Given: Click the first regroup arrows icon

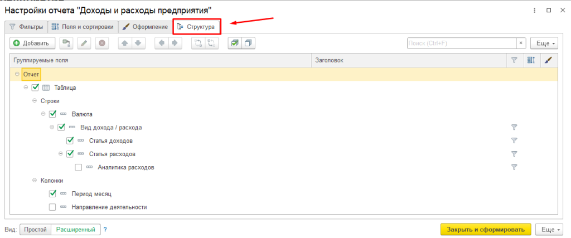Looking at the screenshot, I should point(198,43).
